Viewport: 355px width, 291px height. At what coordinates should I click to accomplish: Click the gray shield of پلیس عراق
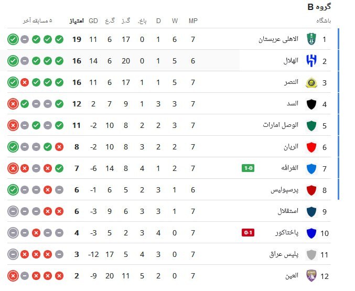tap(311, 255)
